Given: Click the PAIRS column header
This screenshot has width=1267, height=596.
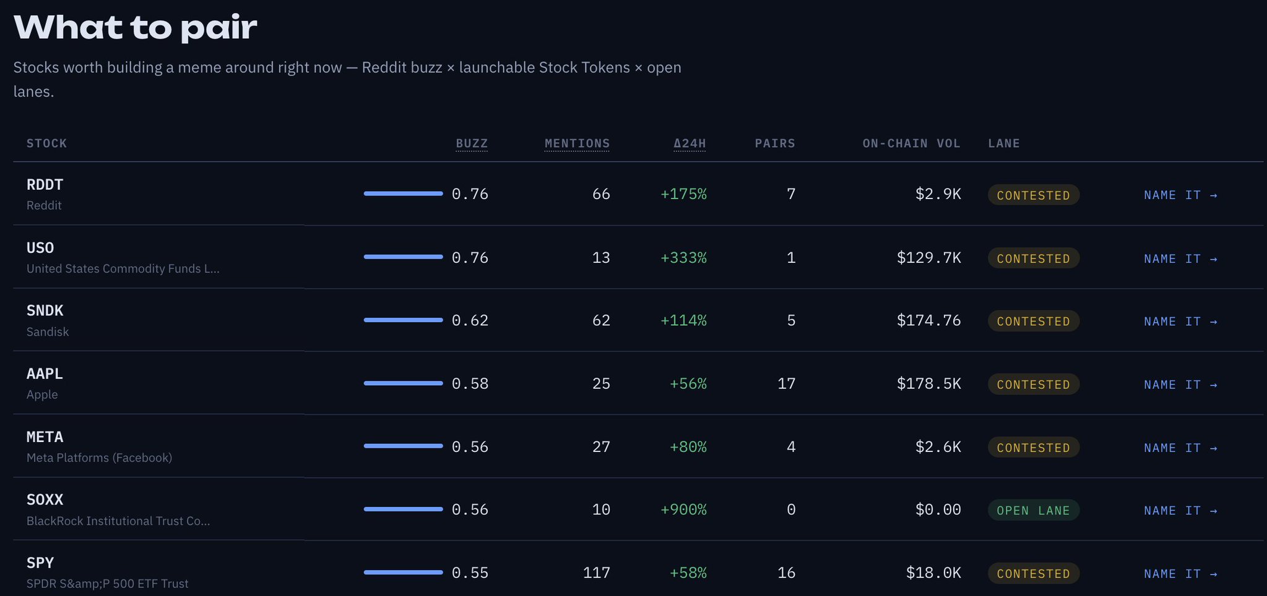Looking at the screenshot, I should pos(775,143).
